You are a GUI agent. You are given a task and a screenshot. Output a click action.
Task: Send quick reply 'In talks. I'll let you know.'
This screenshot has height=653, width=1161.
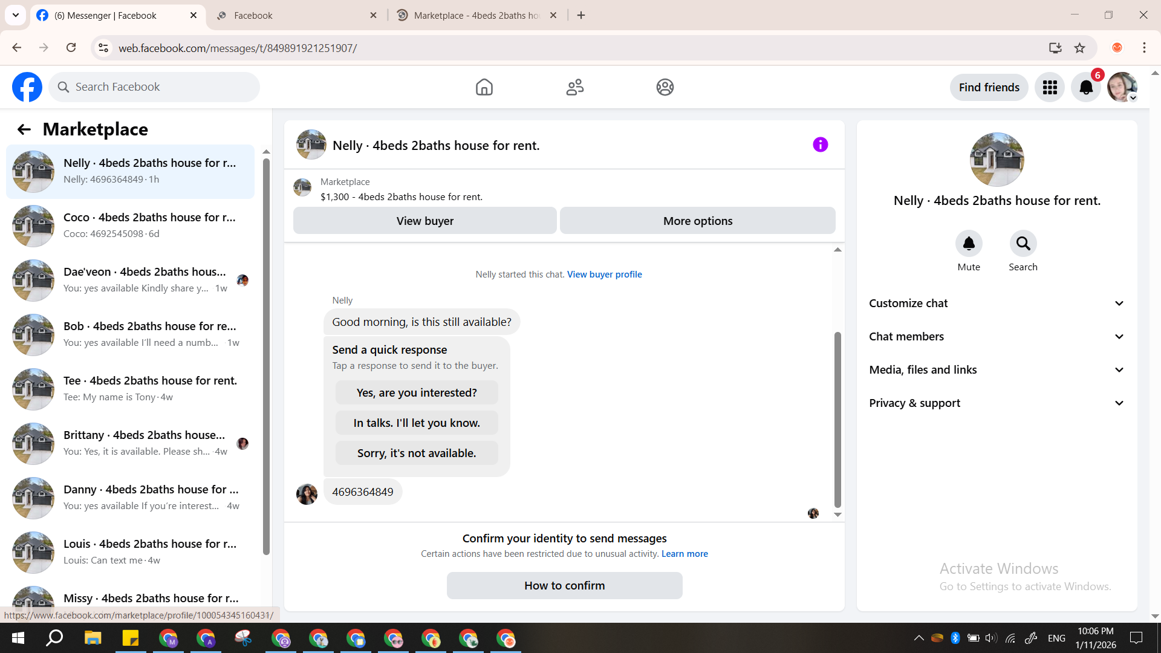click(x=417, y=423)
